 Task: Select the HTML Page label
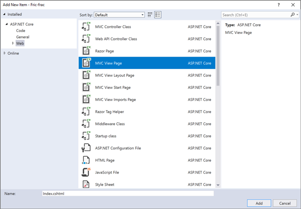(105, 160)
